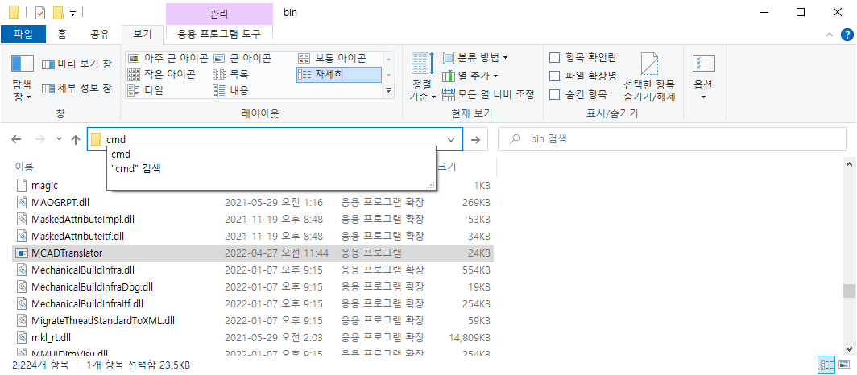Select List (목록) layout
This screenshot has height=375, width=857.
[230, 74]
